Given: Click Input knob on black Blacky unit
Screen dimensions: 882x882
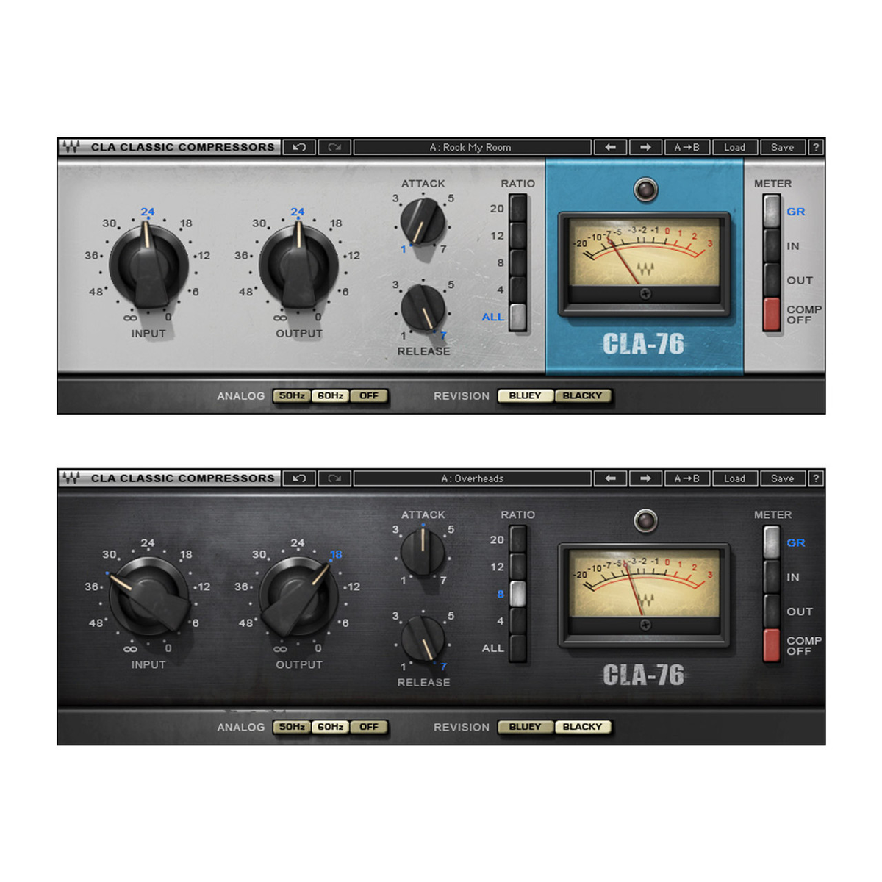Looking at the screenshot, I should tap(149, 596).
